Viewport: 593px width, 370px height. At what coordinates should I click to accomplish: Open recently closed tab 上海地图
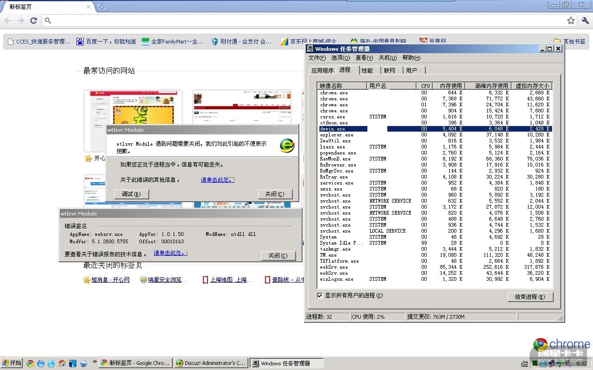[227, 280]
